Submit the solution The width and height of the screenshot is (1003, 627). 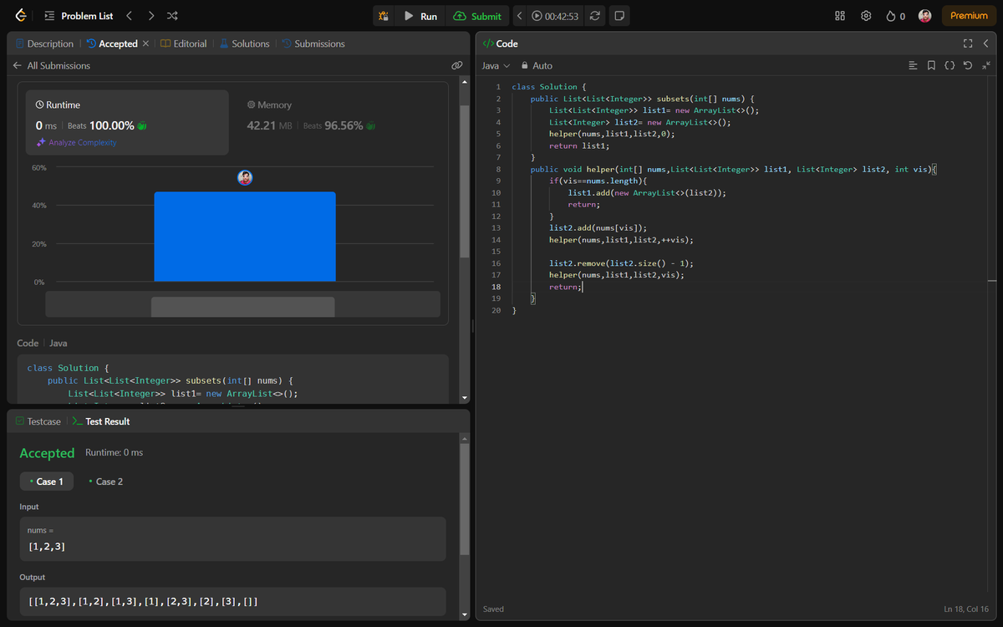[477, 16]
